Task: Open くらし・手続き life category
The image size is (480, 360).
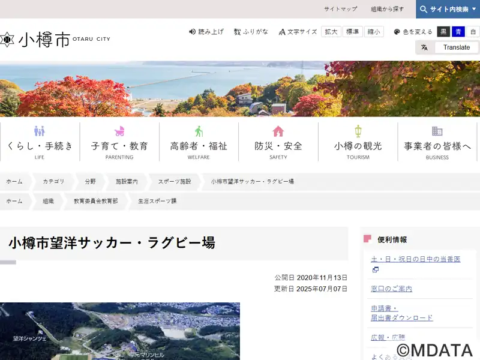Action: click(40, 142)
